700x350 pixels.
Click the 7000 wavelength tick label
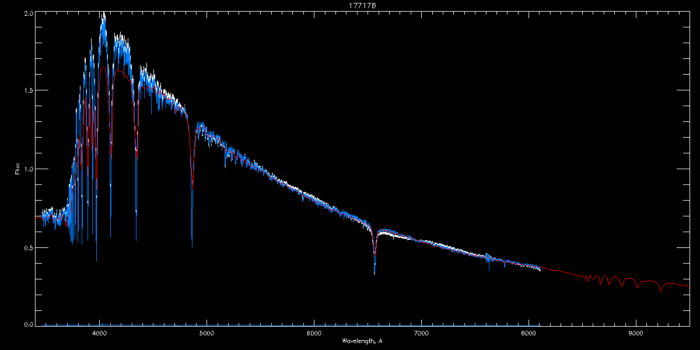pyautogui.click(x=421, y=332)
